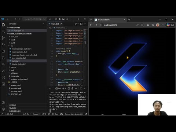Open heatmap_logo_state.dart file

coord(22,49)
